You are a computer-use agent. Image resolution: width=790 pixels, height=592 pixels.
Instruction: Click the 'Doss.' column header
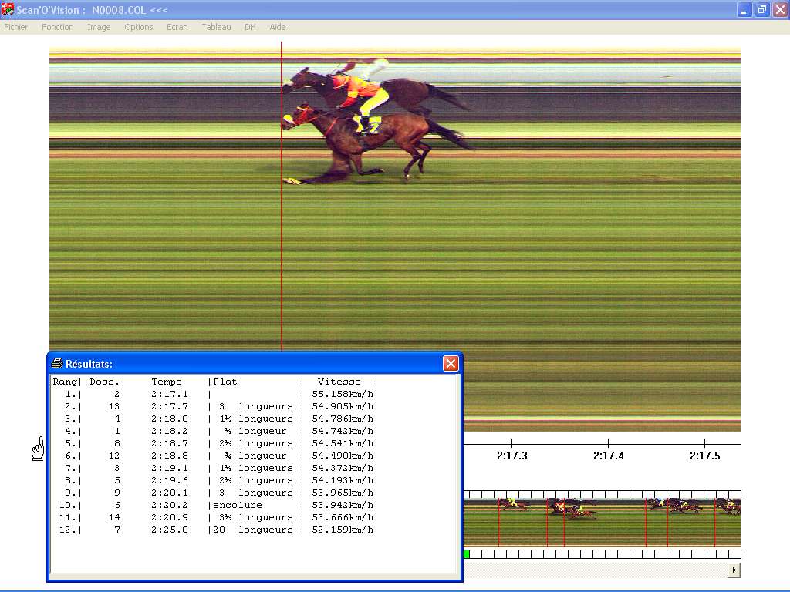[x=104, y=382]
